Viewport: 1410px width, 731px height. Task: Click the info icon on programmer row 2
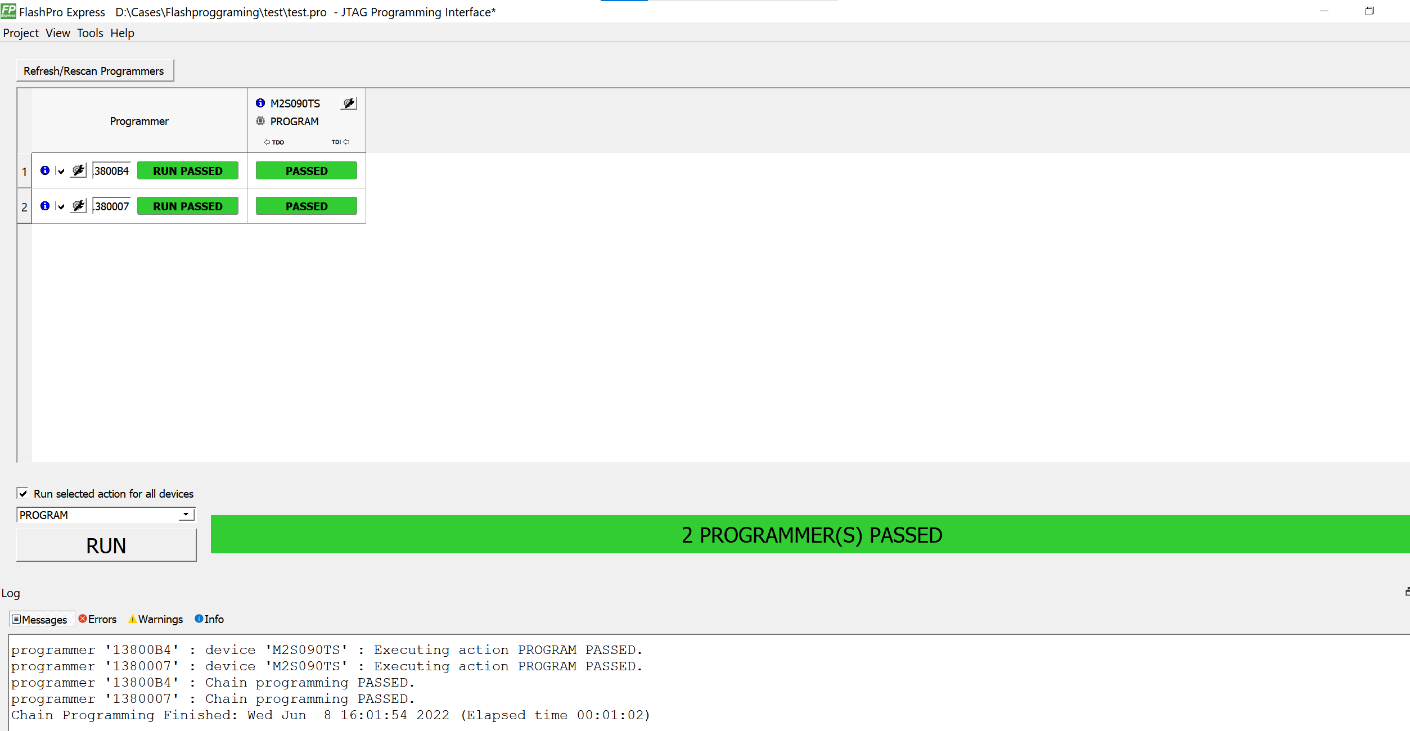[44, 206]
